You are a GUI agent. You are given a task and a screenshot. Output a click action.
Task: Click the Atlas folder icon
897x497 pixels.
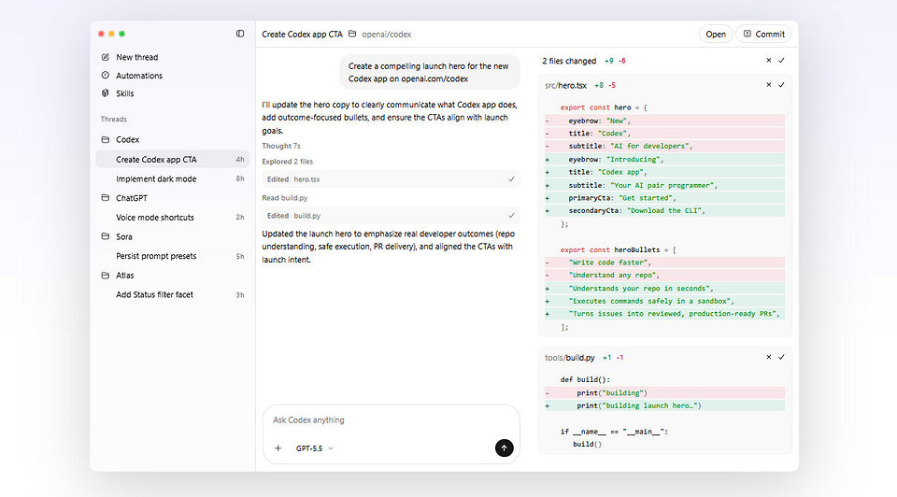pos(106,275)
